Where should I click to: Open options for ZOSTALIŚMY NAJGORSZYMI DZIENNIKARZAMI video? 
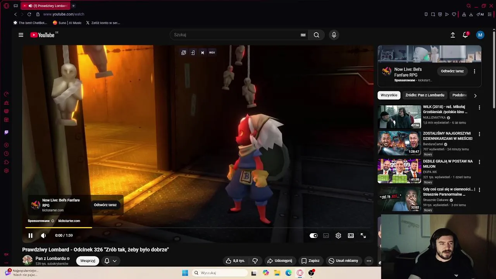click(x=479, y=134)
